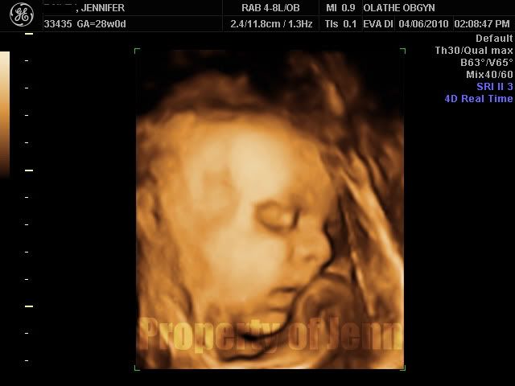
Task: Click the top-left green ROI corner marker
Action: [138, 51]
